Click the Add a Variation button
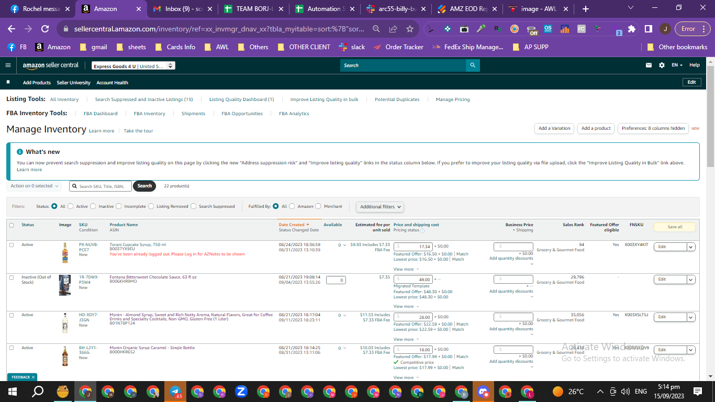This screenshot has height=402, width=715. [554, 128]
